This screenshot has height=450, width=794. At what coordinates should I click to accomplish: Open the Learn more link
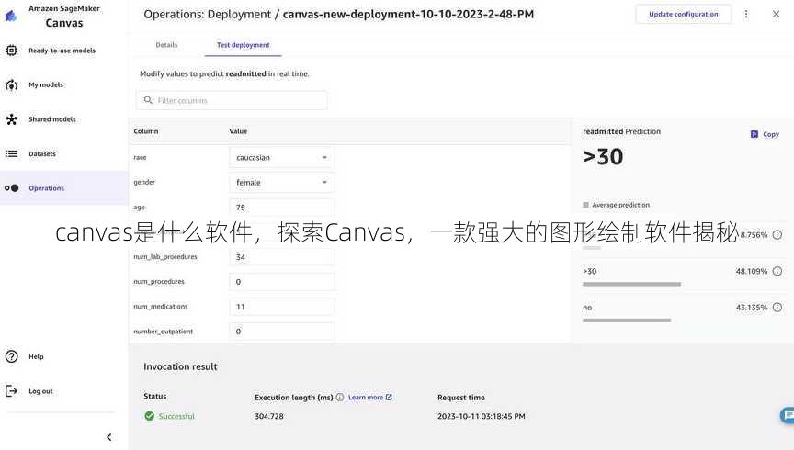[365, 398]
